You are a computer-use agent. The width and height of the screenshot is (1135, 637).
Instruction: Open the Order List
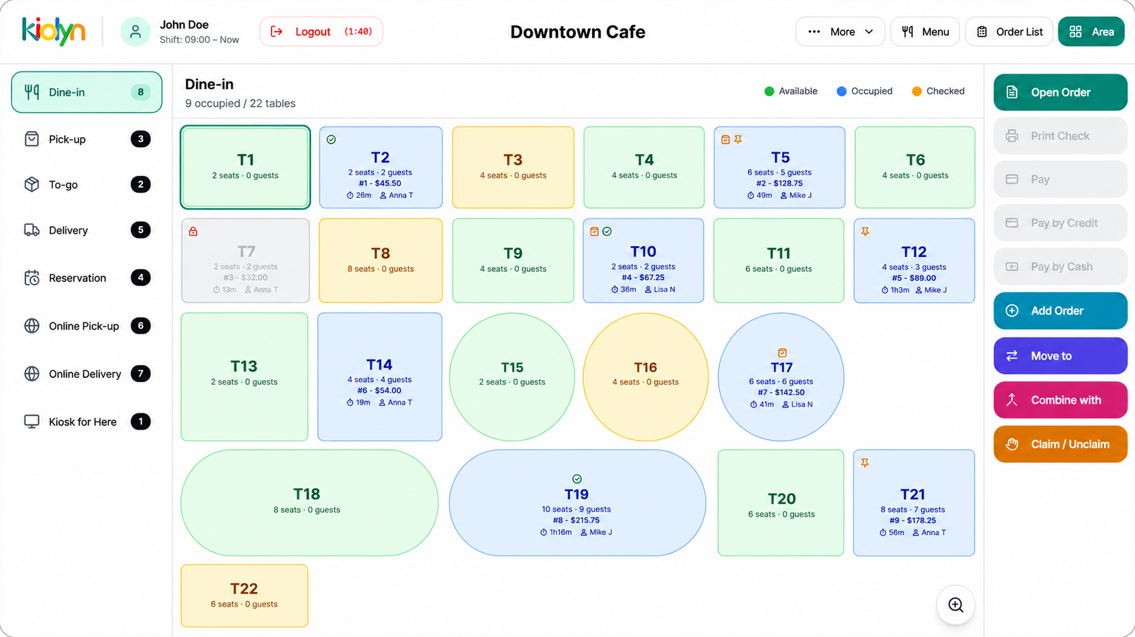click(x=1009, y=31)
